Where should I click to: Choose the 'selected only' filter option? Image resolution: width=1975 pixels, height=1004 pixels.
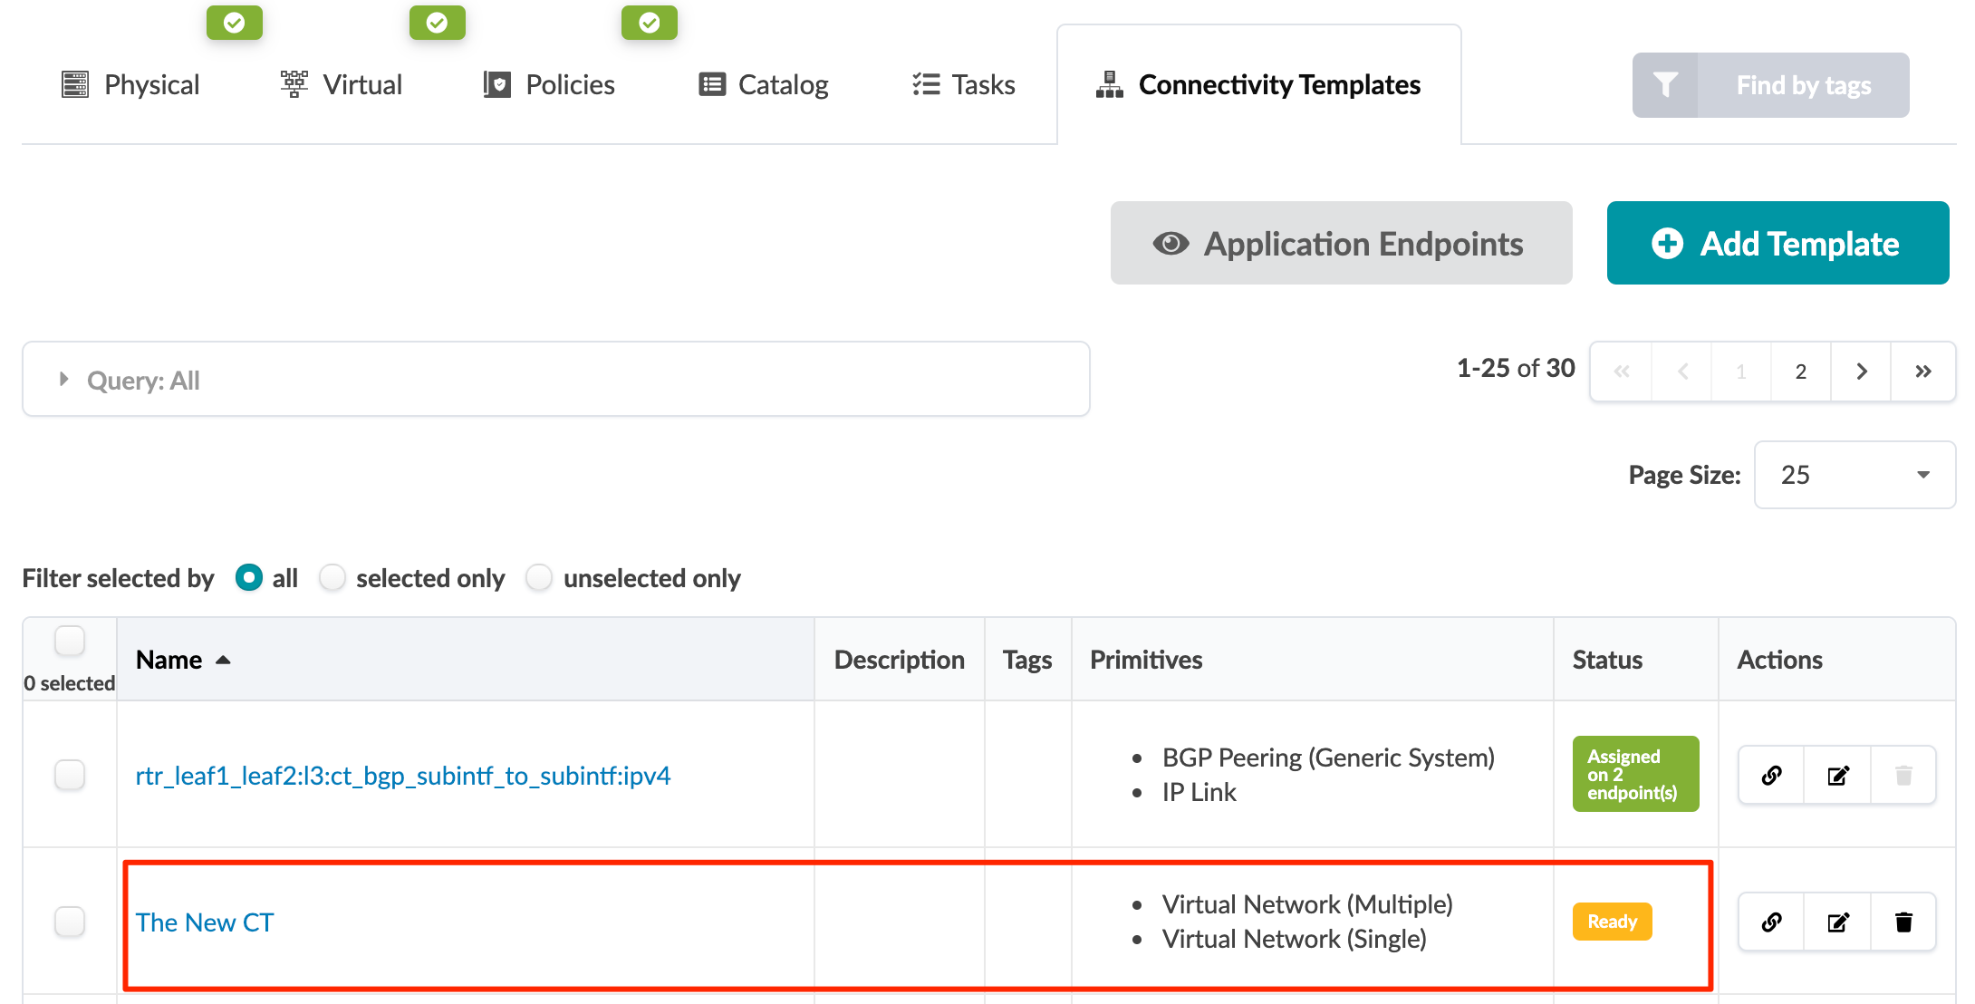pos(333,577)
